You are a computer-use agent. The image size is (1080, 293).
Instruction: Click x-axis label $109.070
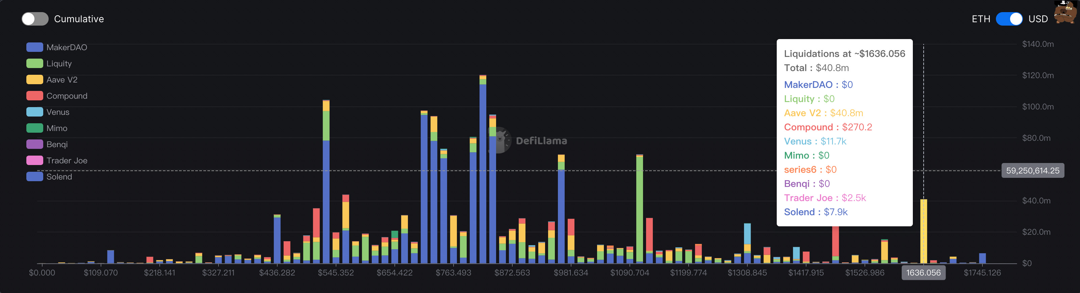coord(101,272)
